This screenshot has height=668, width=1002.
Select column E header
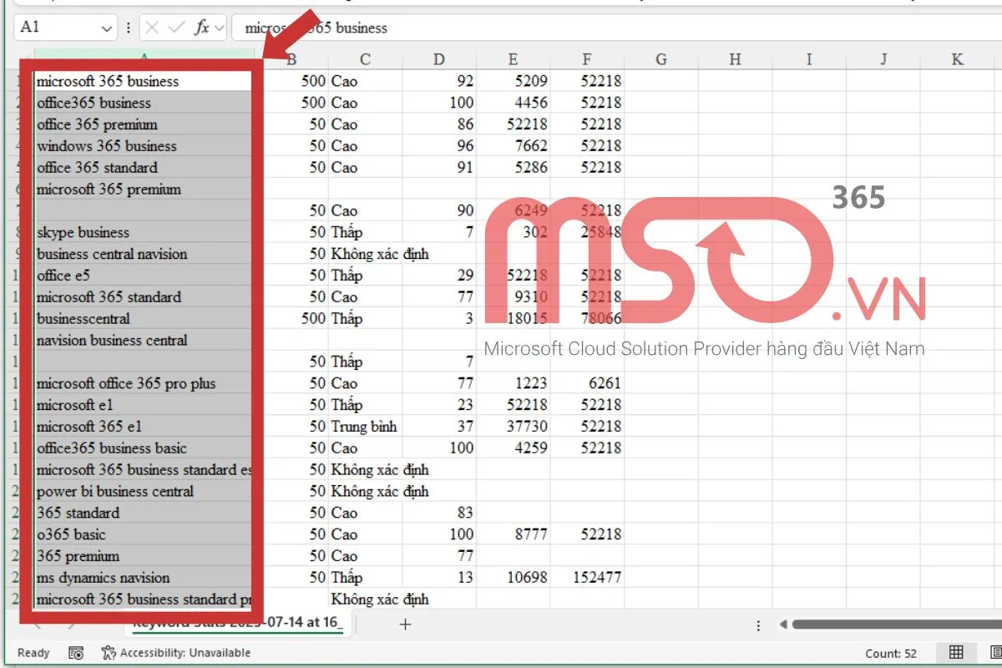point(513,59)
